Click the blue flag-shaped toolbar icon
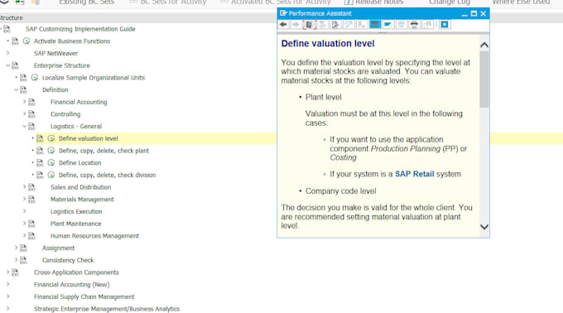 [387, 24]
